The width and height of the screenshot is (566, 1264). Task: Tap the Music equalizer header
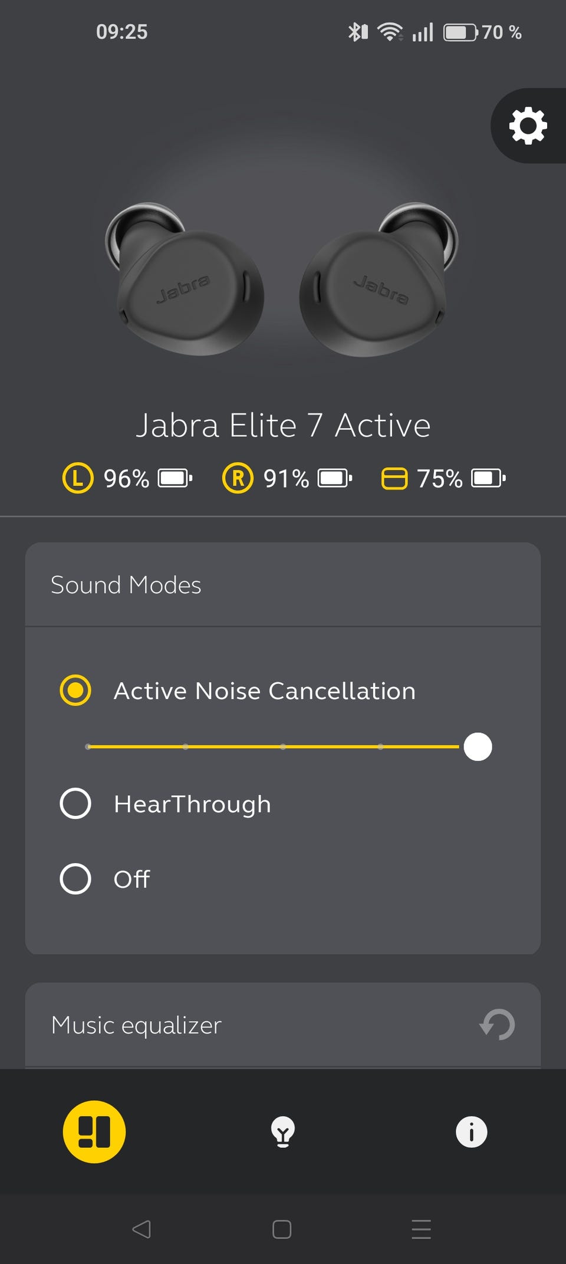[136, 1025]
